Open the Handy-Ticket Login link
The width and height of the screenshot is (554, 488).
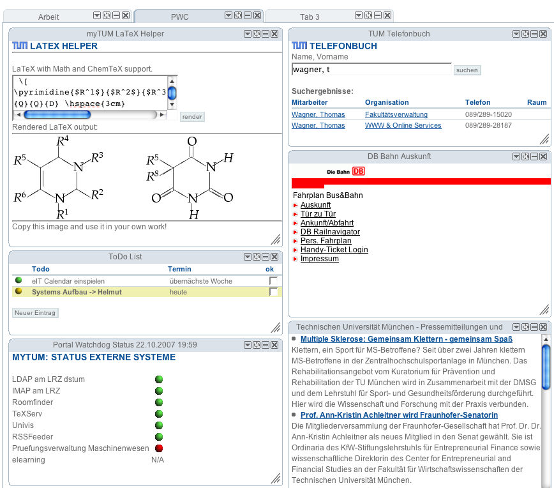(x=334, y=250)
